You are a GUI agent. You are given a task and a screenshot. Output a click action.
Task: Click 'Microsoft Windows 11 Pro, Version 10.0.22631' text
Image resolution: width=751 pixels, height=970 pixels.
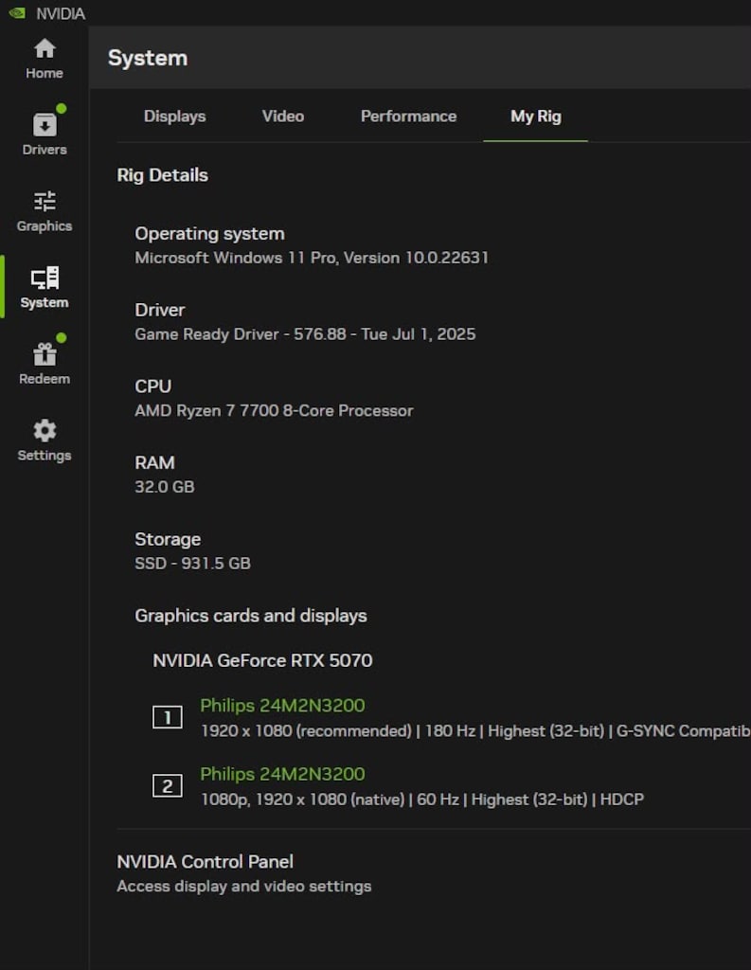click(312, 258)
